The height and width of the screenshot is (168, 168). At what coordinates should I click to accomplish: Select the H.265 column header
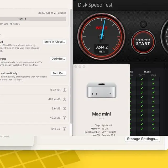coord(148,71)
